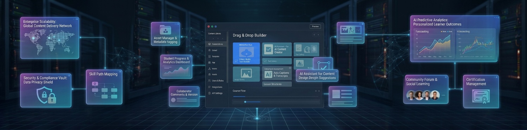Click the Course Flow lower slider handle
This screenshot has width=527, height=130.
[x=245, y=102]
